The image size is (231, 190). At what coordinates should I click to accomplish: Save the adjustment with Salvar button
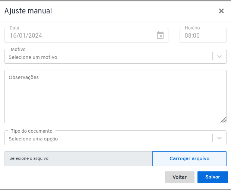(x=213, y=177)
